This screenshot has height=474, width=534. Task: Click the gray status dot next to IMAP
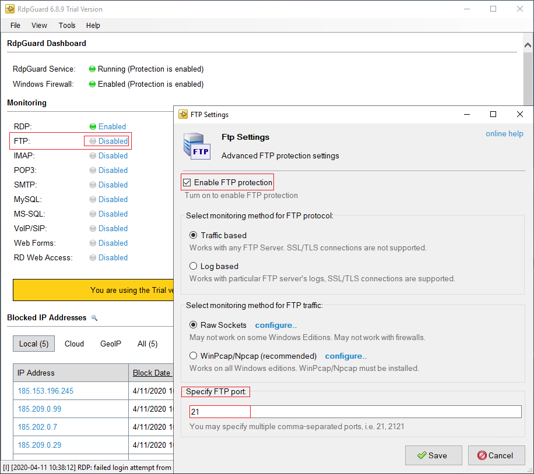tap(93, 155)
